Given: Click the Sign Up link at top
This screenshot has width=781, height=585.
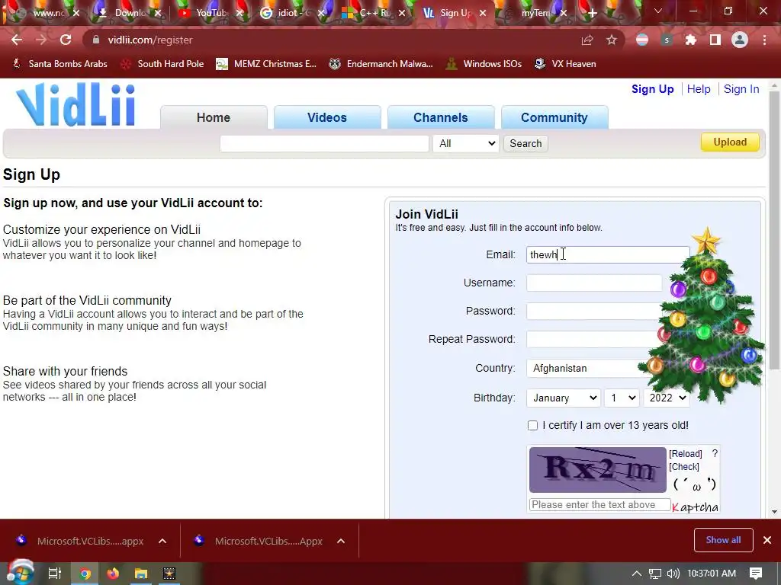Looking at the screenshot, I should tap(653, 89).
